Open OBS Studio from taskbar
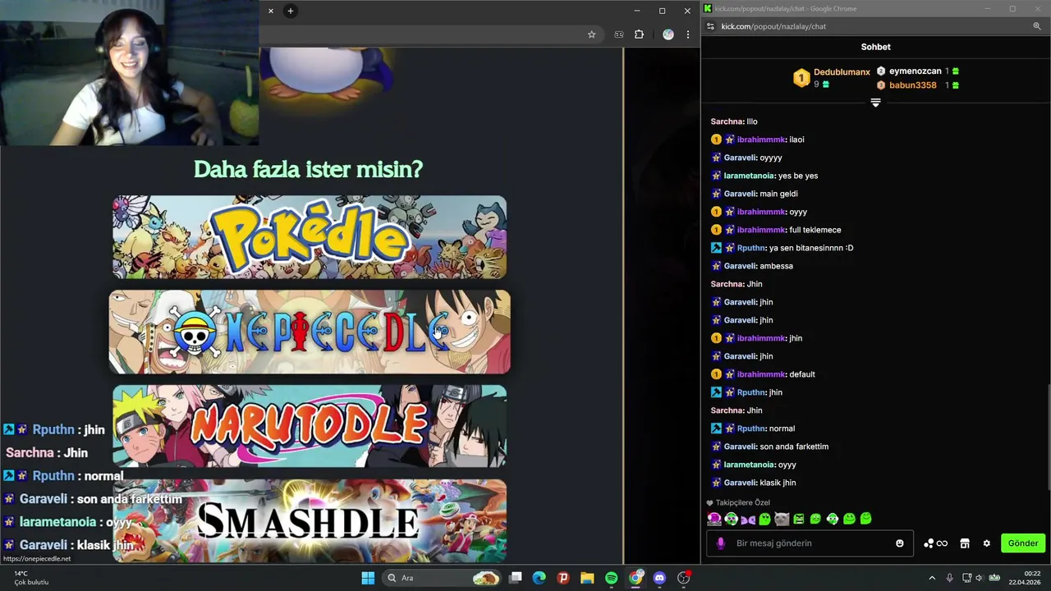 click(683, 578)
